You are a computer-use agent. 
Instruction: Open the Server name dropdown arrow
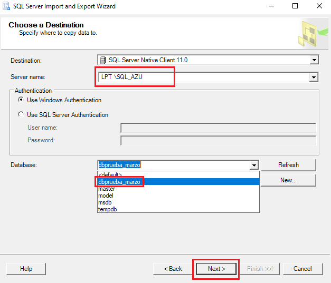point(314,77)
